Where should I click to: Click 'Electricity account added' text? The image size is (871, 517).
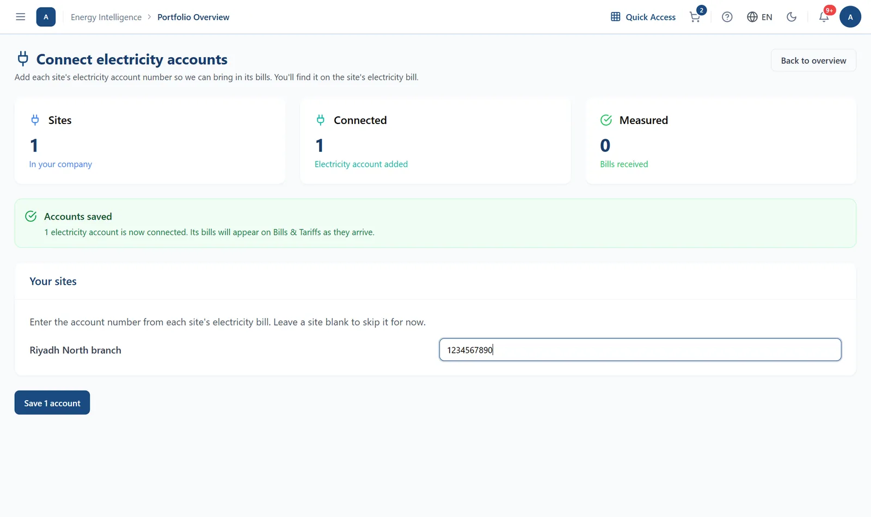(361, 164)
